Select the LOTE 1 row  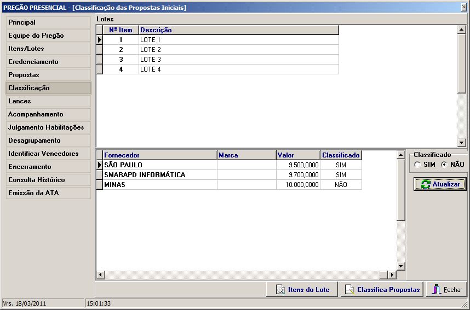point(221,40)
